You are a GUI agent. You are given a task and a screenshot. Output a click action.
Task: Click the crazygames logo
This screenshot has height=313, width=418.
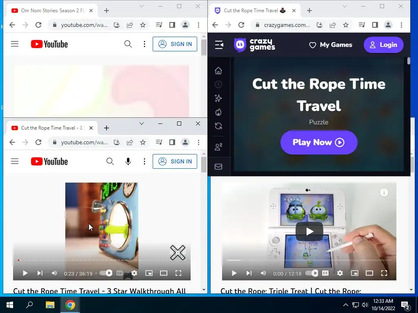pos(254,45)
